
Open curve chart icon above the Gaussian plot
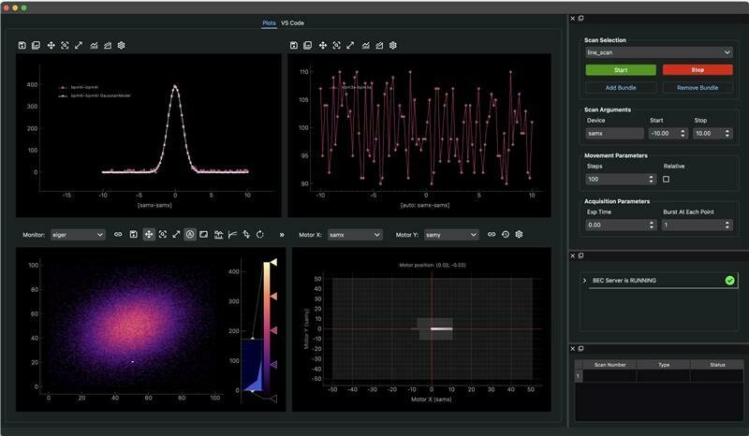[x=95, y=45]
